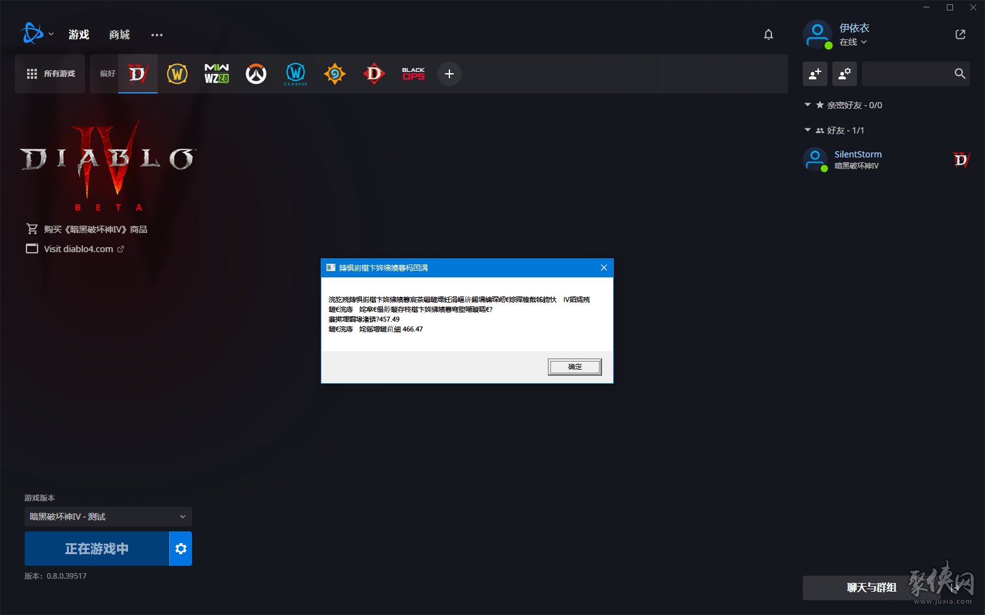This screenshot has height=615, width=985.
Task: Pop out the social panel window
Action: tap(960, 34)
